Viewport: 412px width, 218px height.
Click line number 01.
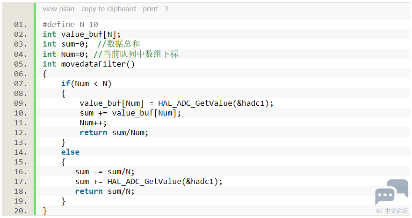pos(21,25)
